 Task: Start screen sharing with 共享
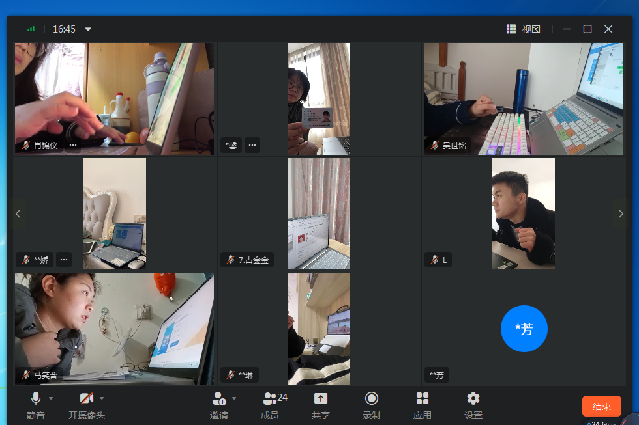point(321,404)
